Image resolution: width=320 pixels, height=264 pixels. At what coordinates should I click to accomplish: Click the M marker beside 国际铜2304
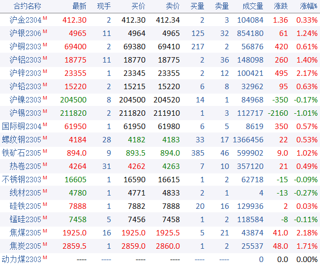click(45, 124)
